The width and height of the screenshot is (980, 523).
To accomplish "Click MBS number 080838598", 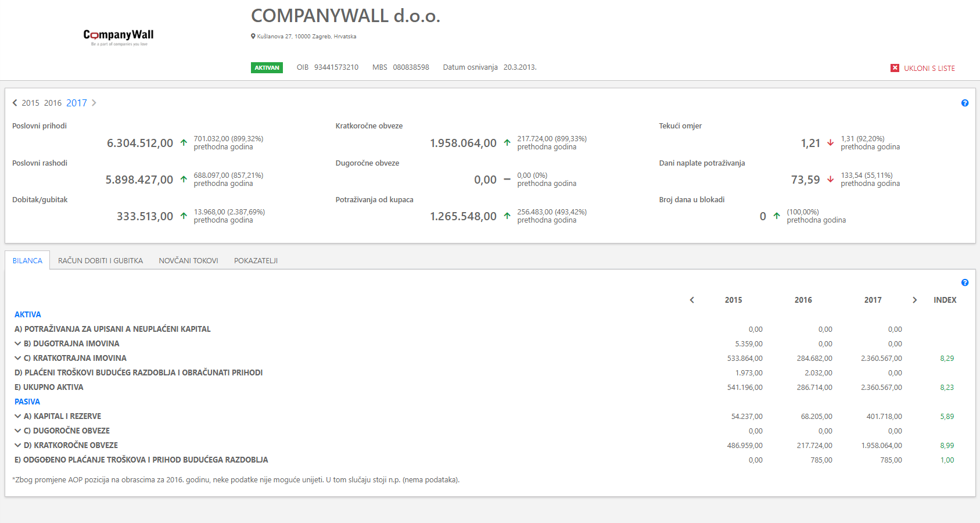I will 411,67.
